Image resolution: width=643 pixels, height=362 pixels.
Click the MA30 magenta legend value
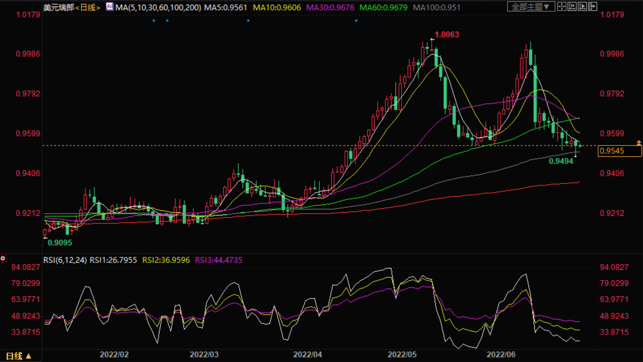click(x=330, y=8)
